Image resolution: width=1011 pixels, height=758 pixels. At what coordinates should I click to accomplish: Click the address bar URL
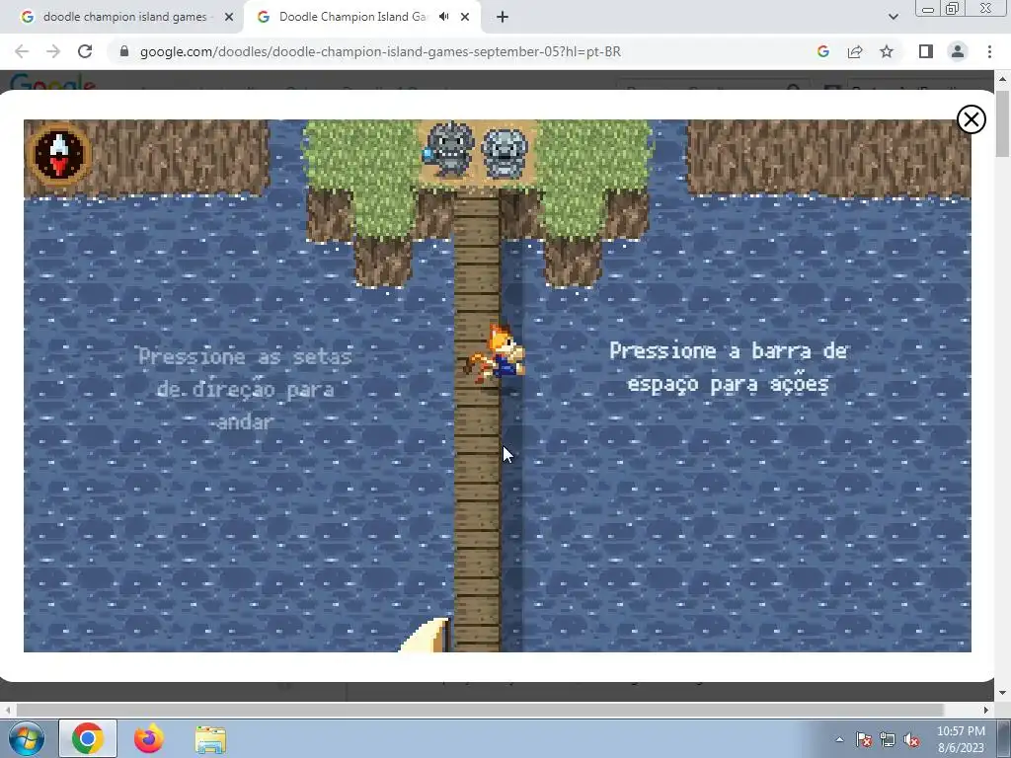[x=380, y=51]
